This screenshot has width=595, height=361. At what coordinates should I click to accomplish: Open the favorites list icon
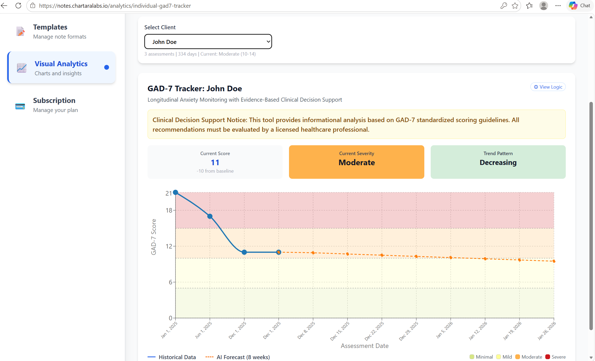(x=529, y=6)
